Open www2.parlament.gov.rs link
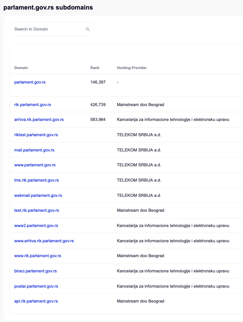The height and width of the screenshot is (322, 243). pos(36,225)
